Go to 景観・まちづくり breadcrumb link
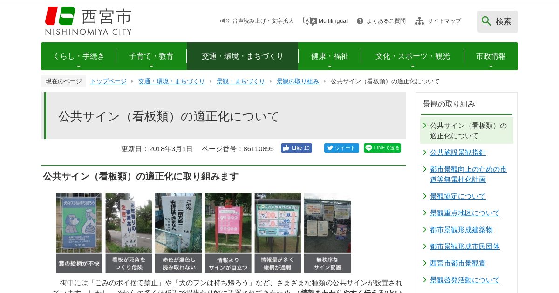 (x=241, y=81)
